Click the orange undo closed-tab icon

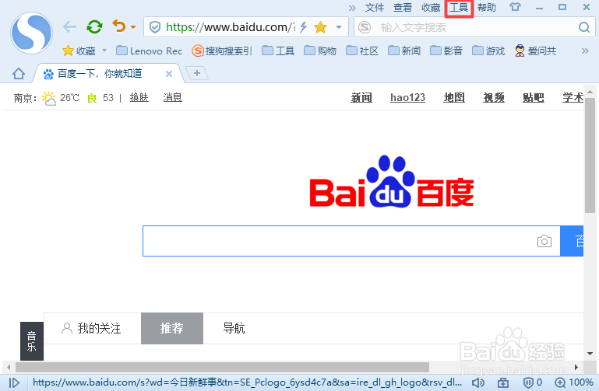(119, 26)
